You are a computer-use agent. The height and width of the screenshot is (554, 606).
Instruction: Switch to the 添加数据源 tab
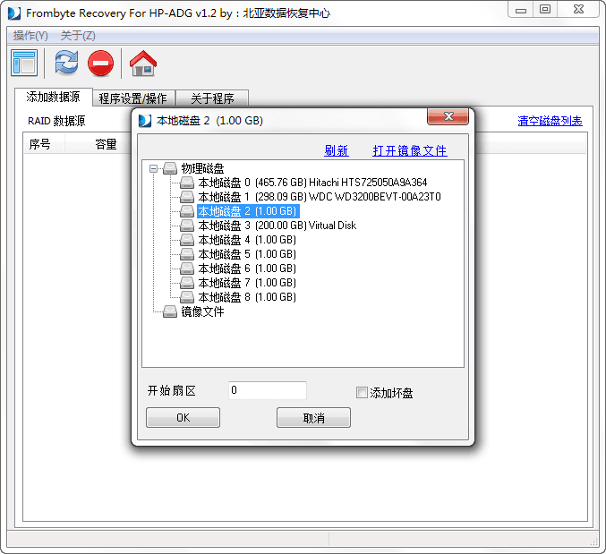click(x=54, y=97)
